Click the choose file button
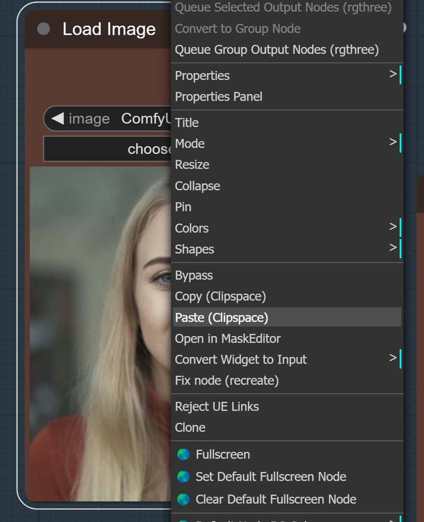Screen dimensions: 424x522 pyautogui.click(x=106, y=149)
